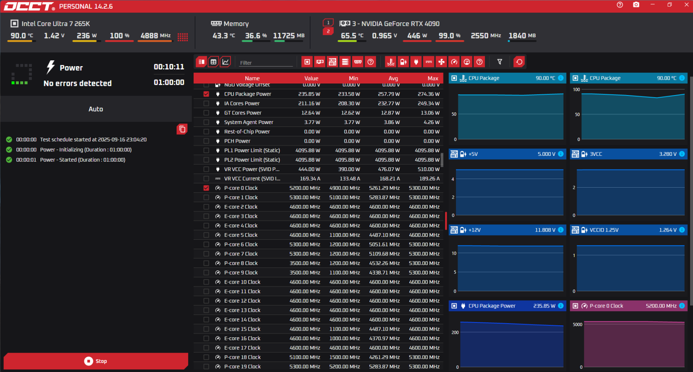Copy the test log with the copy icon

[x=182, y=129]
